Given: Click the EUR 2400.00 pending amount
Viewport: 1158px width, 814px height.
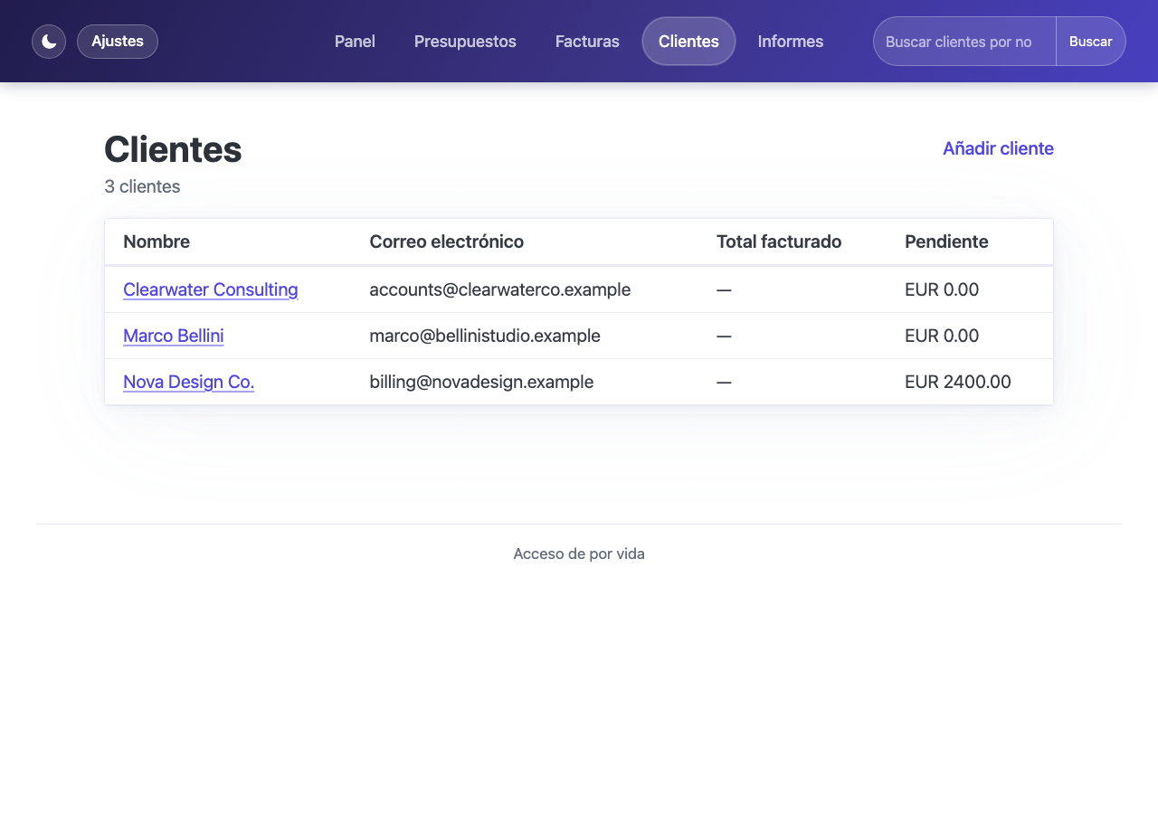Looking at the screenshot, I should coord(958,382).
